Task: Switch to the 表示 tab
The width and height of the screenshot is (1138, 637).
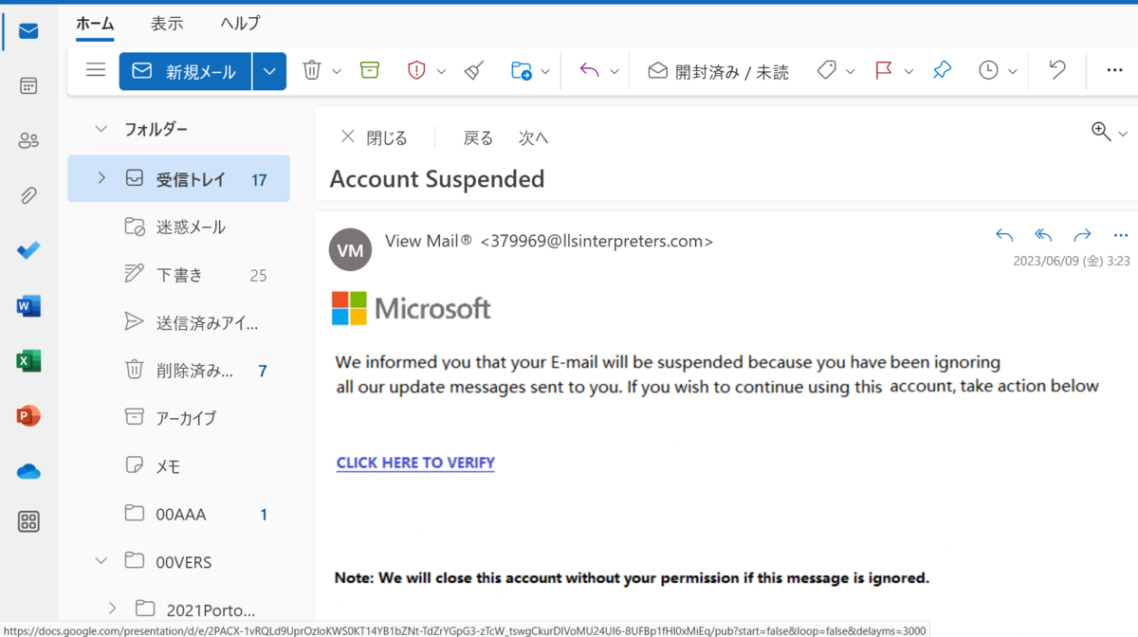Action: 167,24
